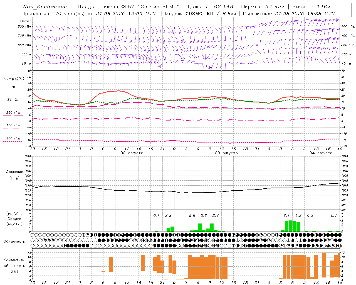
Task: Click the "(гПа)" unit under Давление
Action: (x=14, y=178)
